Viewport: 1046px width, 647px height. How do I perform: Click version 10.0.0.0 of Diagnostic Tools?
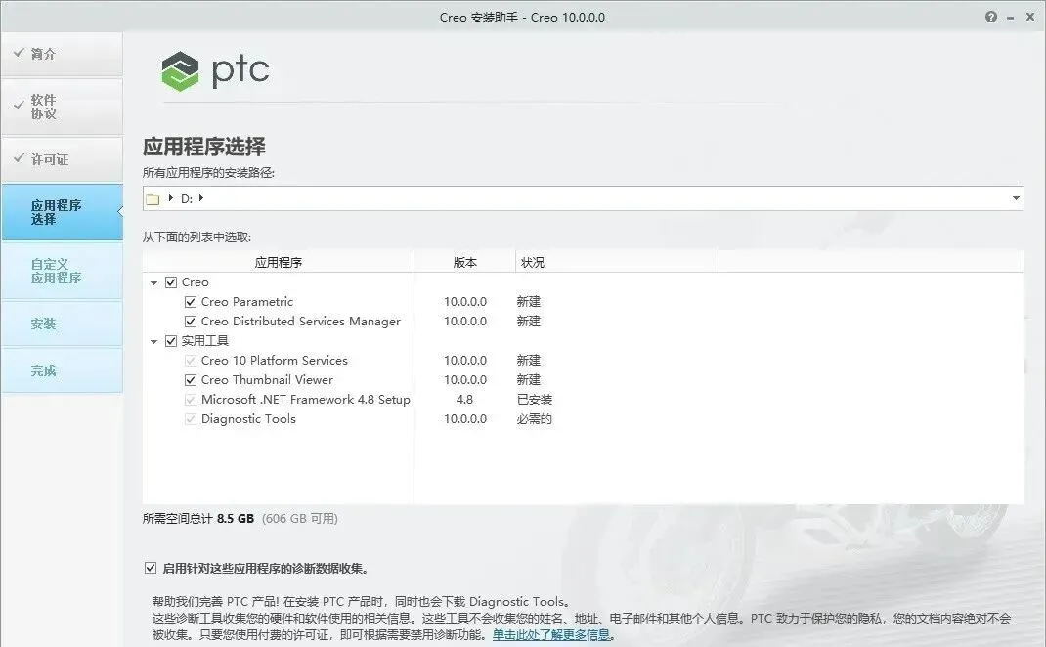tap(465, 419)
